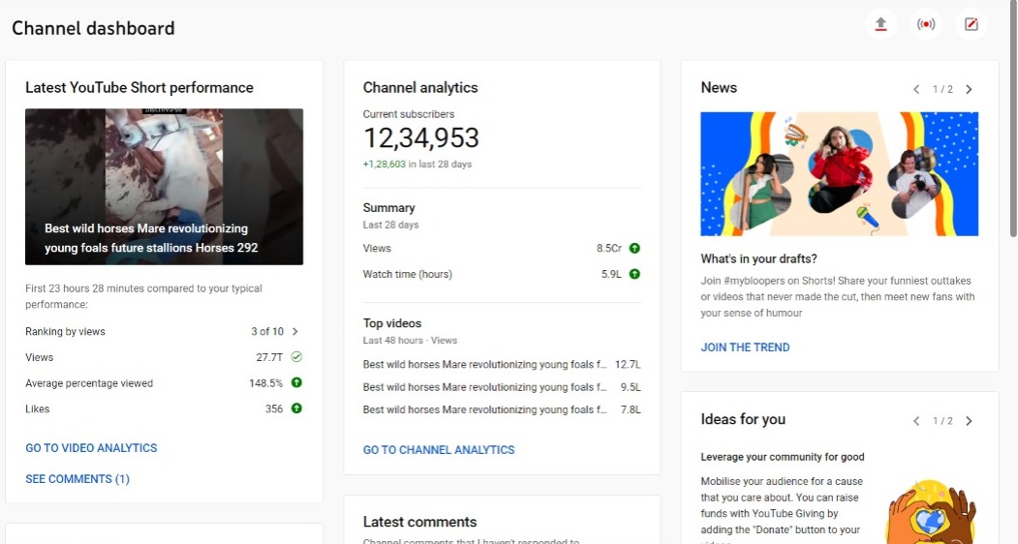Click Watch time (hours) label
The width and height of the screenshot is (1018, 544).
click(407, 274)
